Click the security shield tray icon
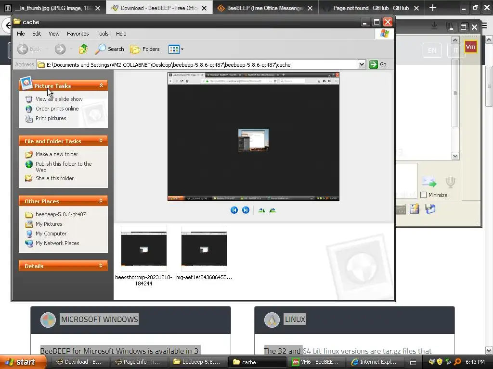Image resolution: width=493 pixels, height=369 pixels. (x=440, y=362)
